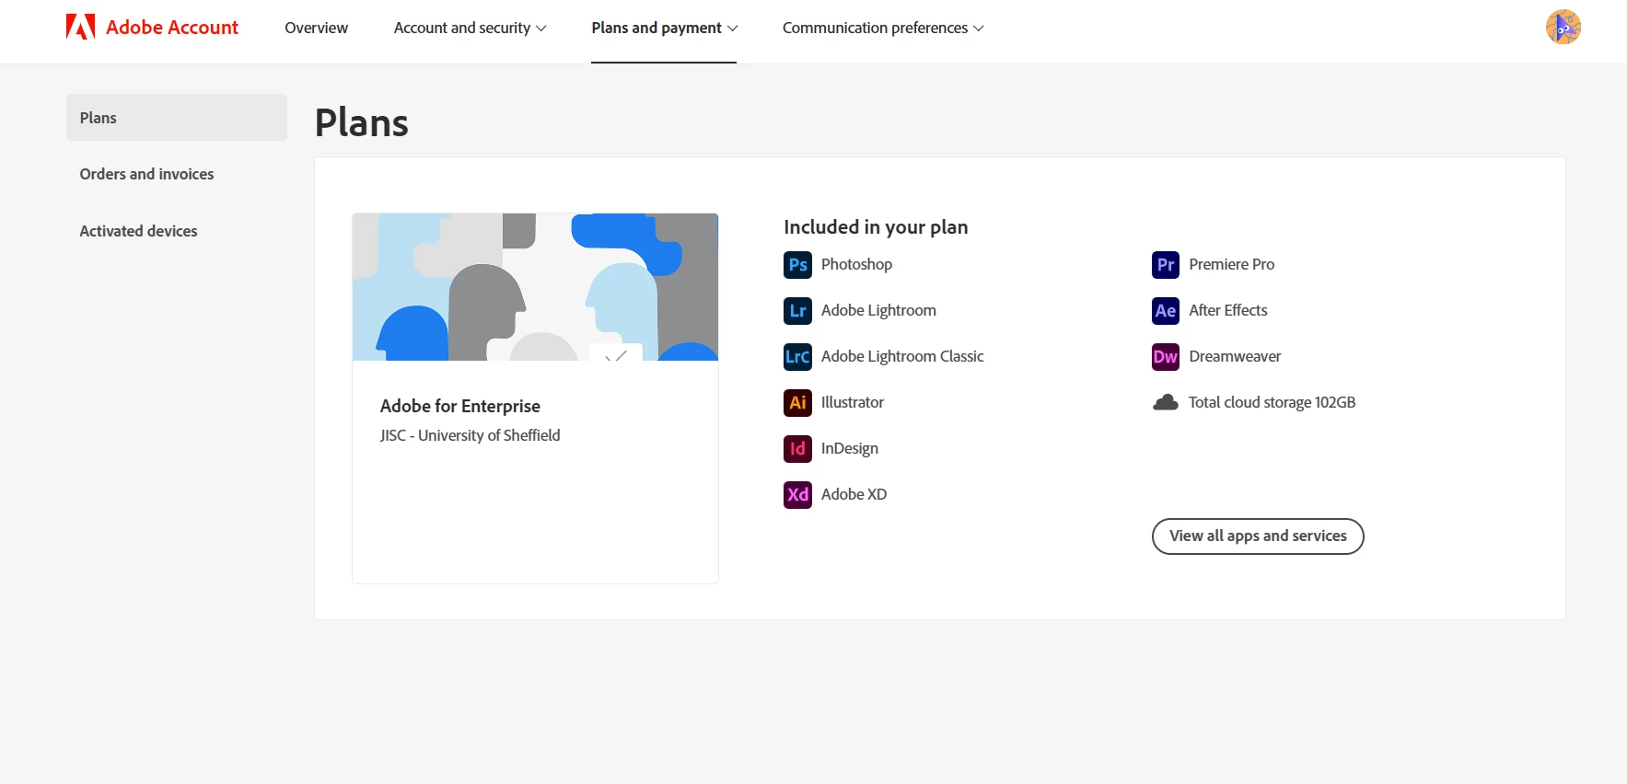Click the Illustrator label
This screenshot has width=1627, height=784.
coord(853,402)
